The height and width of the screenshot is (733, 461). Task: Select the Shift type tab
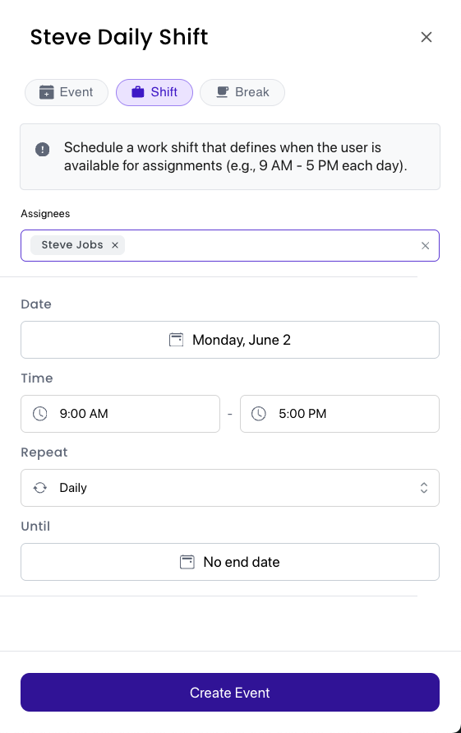(154, 93)
